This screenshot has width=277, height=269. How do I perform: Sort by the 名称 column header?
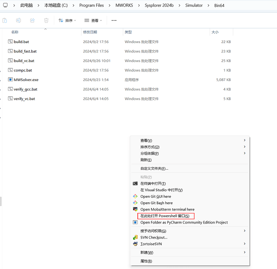[15, 32]
